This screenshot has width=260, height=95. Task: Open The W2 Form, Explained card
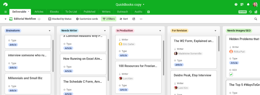(x=194, y=52)
